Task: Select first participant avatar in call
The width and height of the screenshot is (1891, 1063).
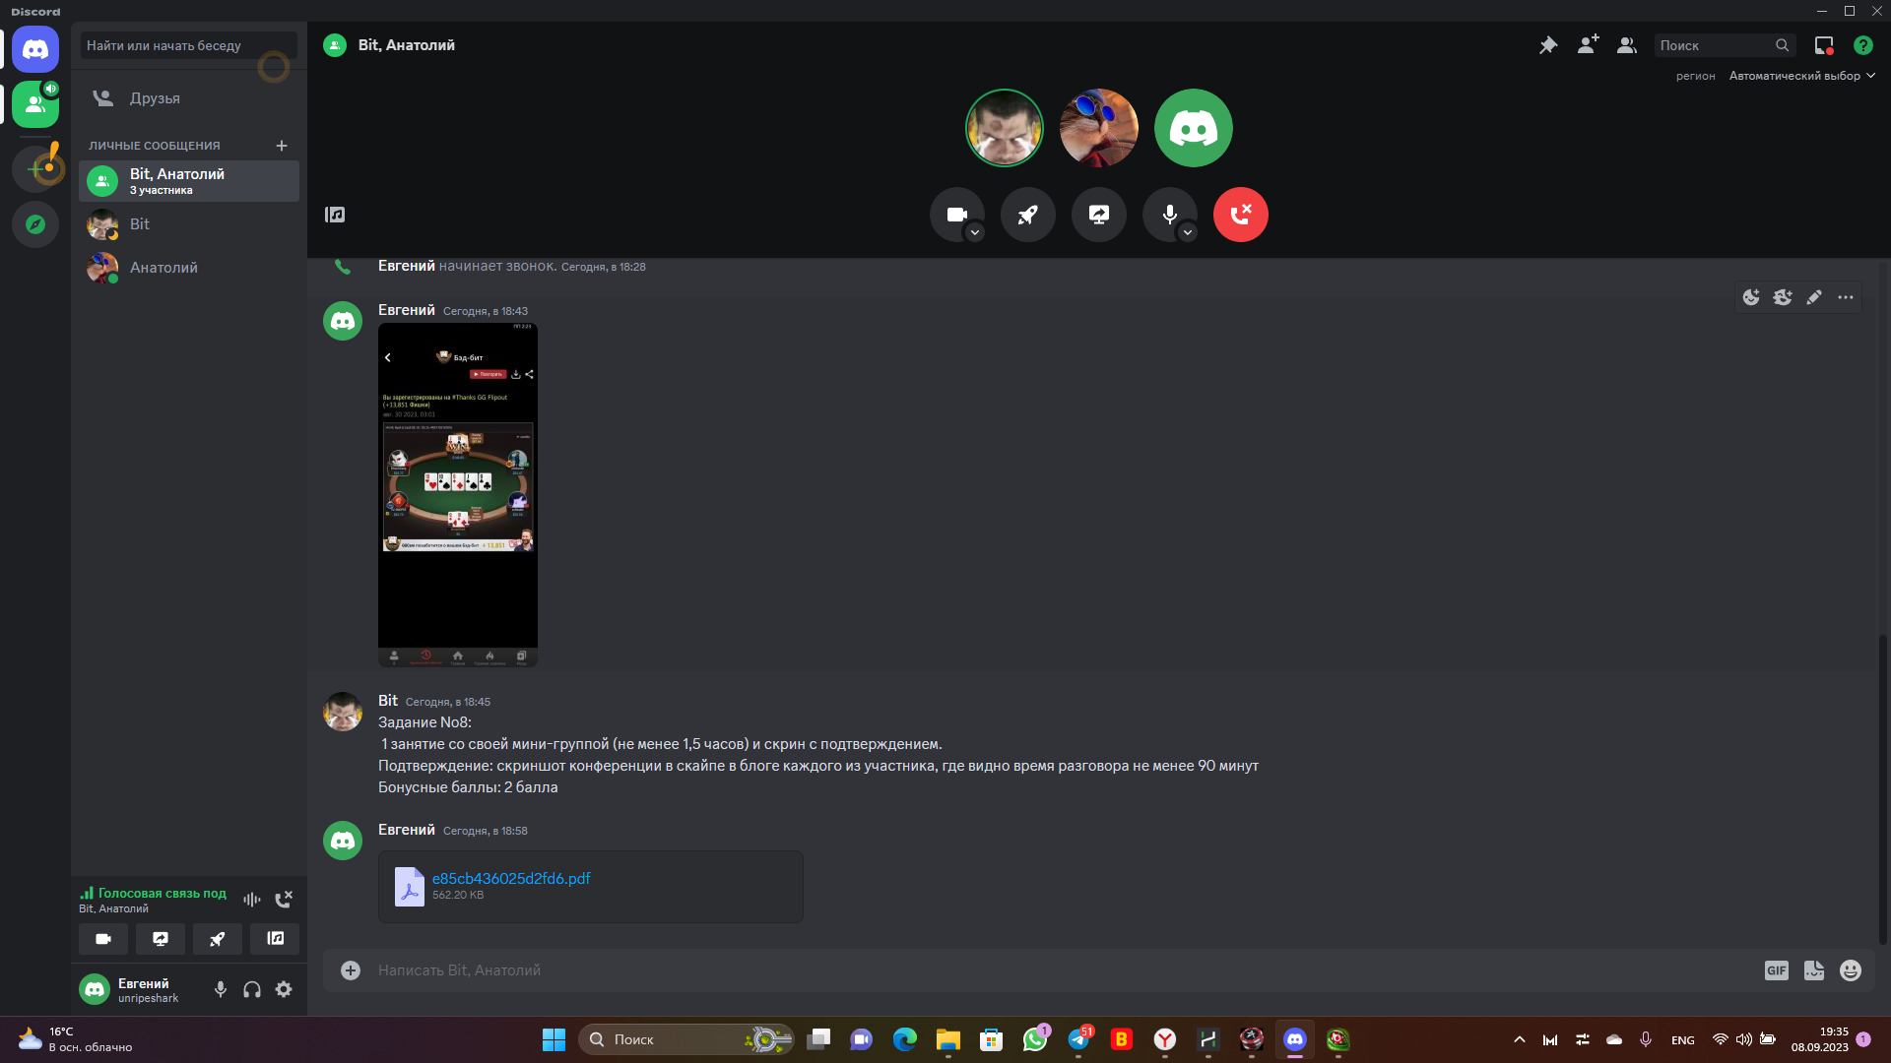Action: (x=1005, y=128)
